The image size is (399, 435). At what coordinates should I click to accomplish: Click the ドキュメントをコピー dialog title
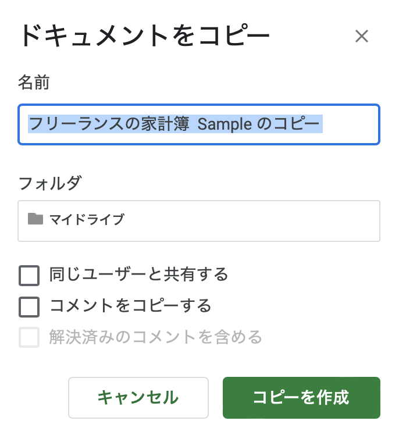click(x=145, y=35)
